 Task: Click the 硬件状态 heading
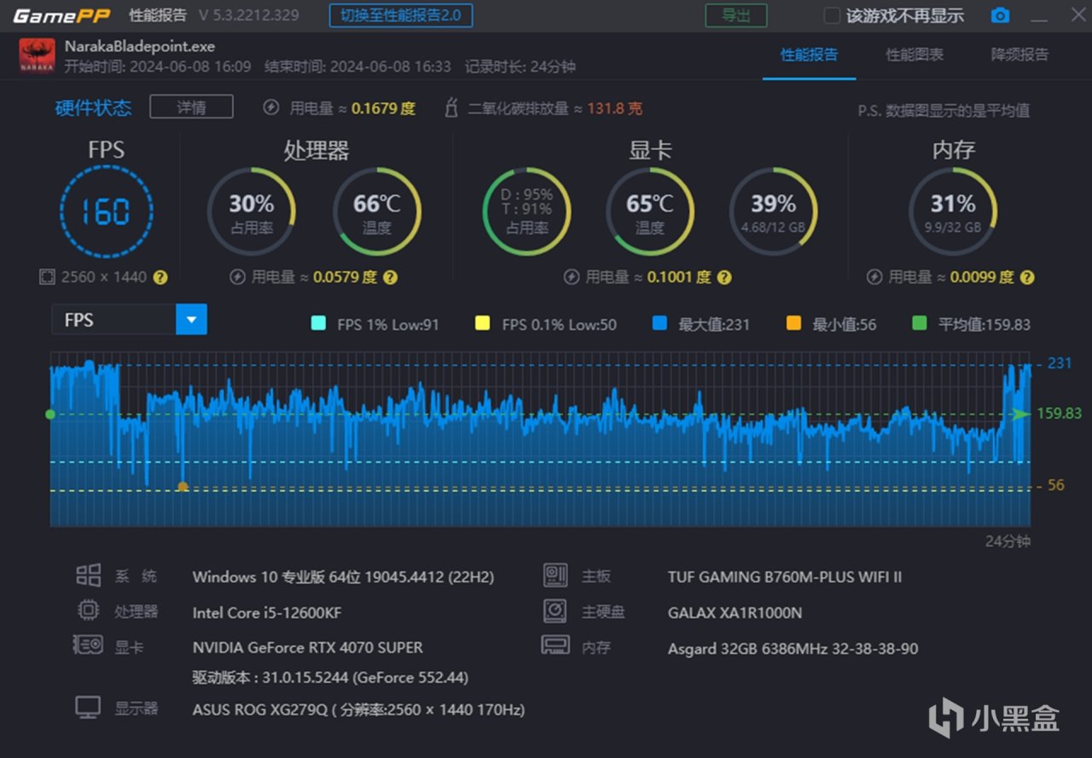(x=94, y=107)
